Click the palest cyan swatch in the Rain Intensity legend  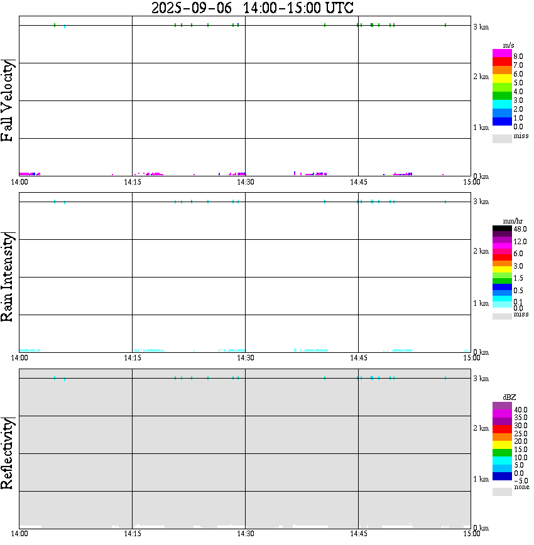(x=502, y=305)
